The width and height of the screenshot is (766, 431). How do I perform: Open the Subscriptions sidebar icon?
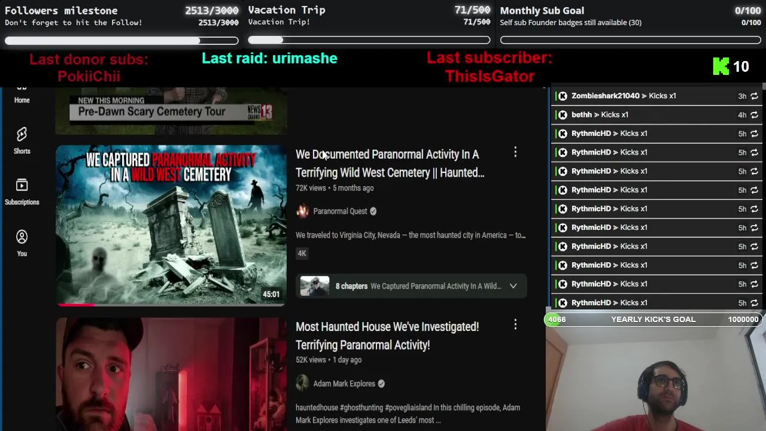click(x=22, y=185)
